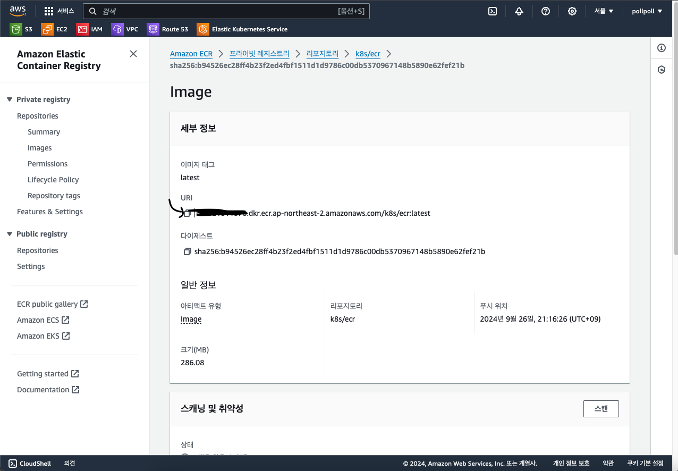Screen dimensions: 678x471
Task: Expand the 서울 region dropdown
Action: [x=604, y=11]
